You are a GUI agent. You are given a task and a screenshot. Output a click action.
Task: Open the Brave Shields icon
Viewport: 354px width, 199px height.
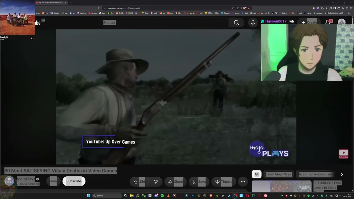click(244, 8)
